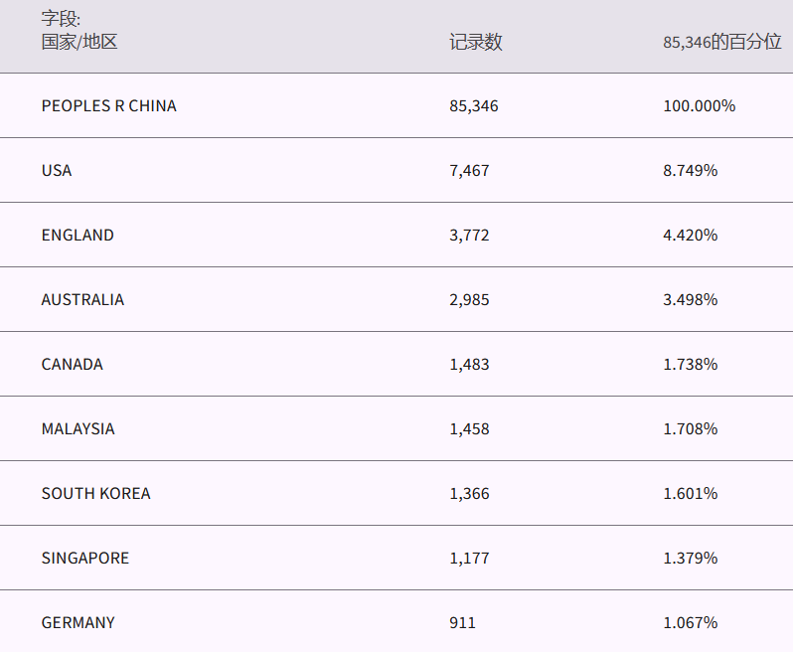The image size is (793, 652).
Task: Click the 100.000% percentage value
Action: point(699,105)
